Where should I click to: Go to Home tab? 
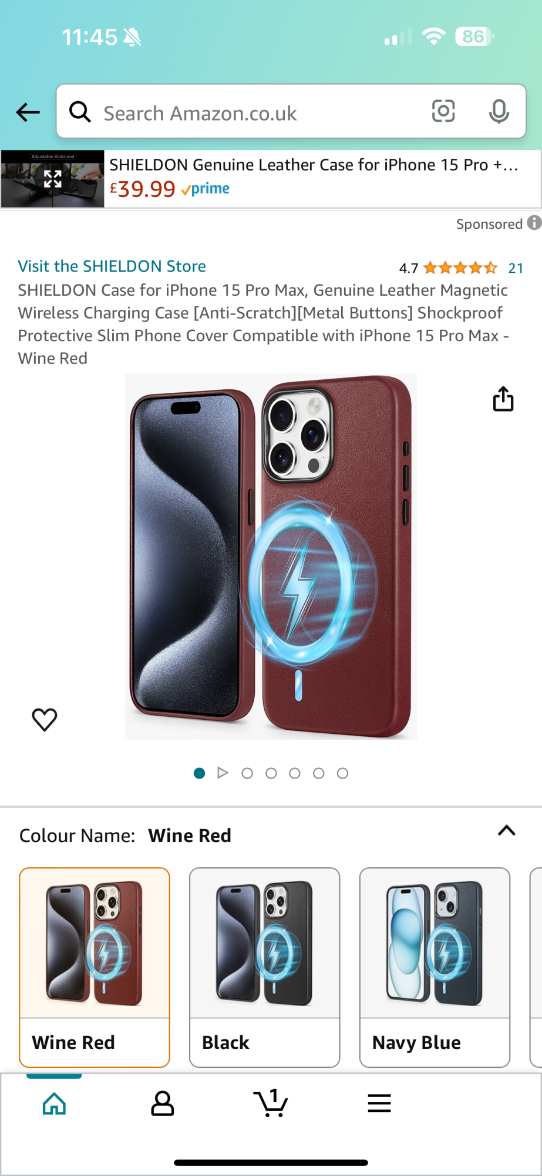(54, 1103)
